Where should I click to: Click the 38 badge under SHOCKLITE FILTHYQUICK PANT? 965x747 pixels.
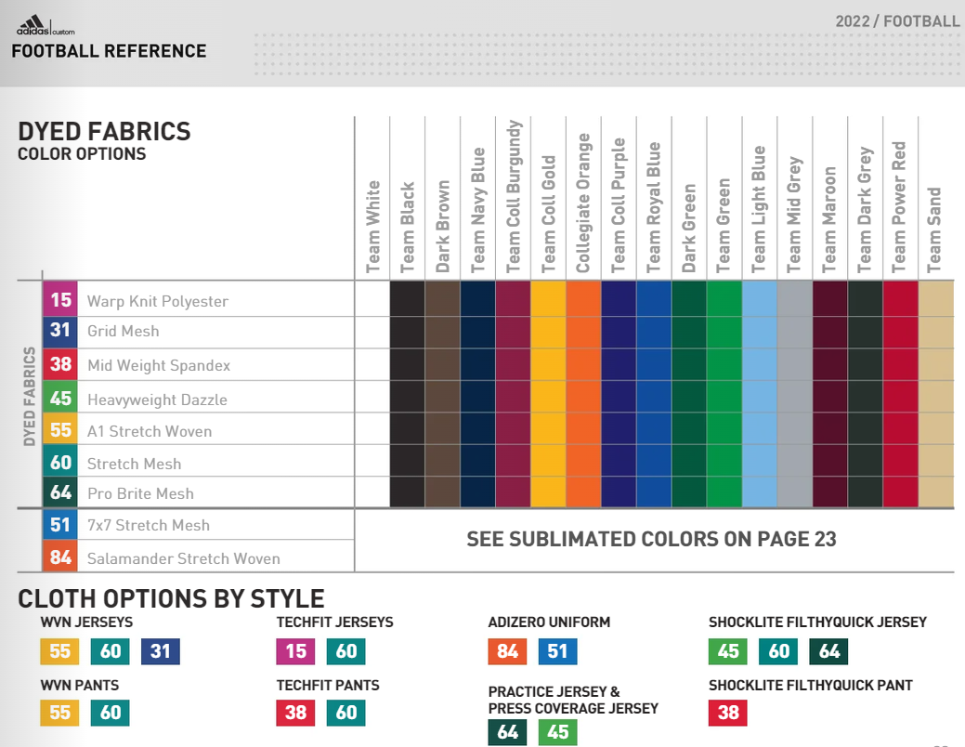(x=727, y=713)
